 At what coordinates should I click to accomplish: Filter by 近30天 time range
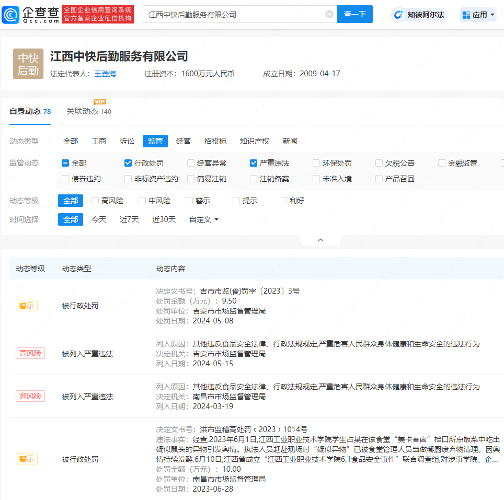click(164, 219)
